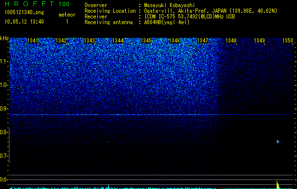Image resolution: width=297 pixels, height=189 pixels.
Task: Click the date stamp 10.05.12 13:40
Action: pos(25,22)
